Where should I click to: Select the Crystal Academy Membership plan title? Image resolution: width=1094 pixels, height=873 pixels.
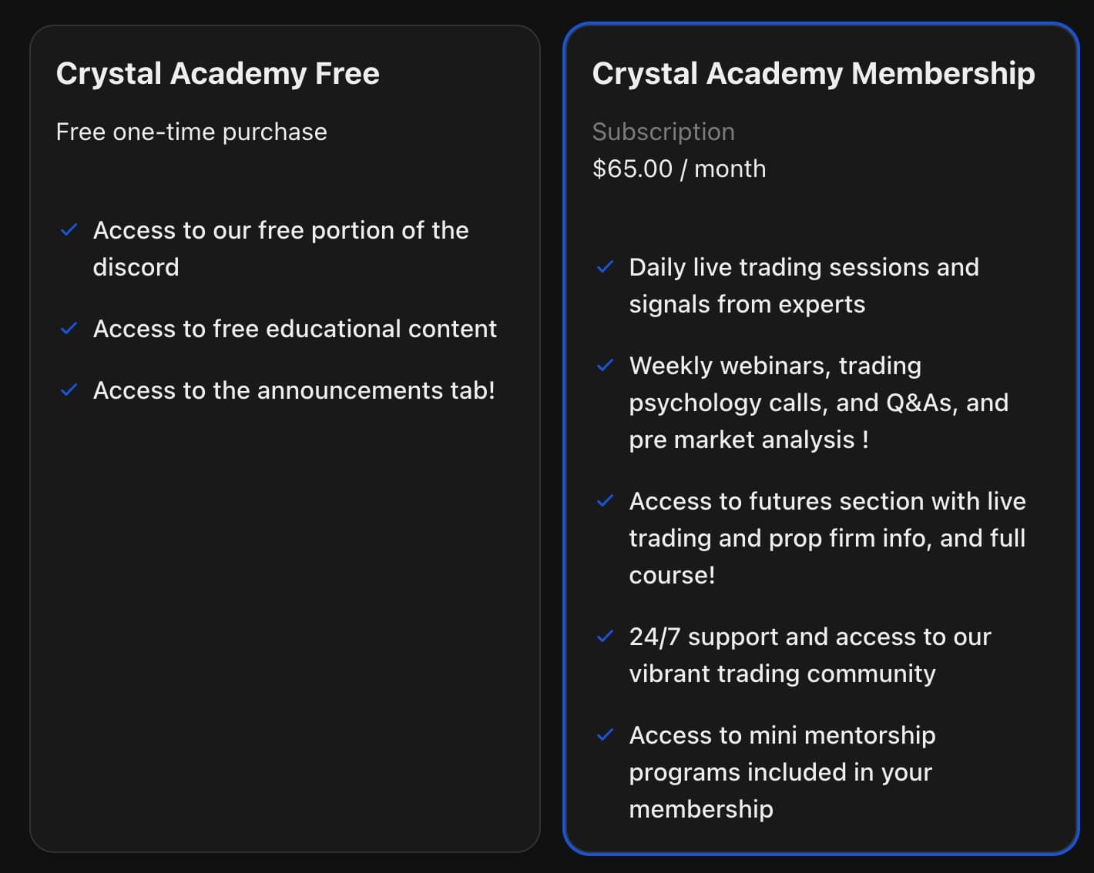814,74
